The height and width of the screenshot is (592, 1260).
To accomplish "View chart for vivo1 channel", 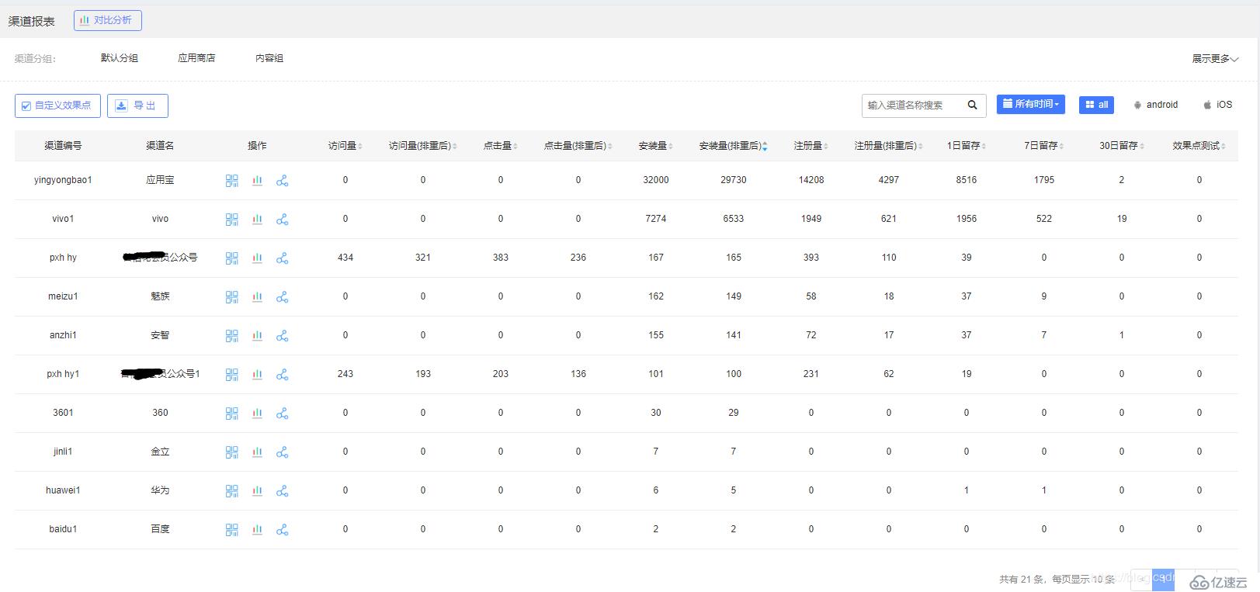I will 257,219.
